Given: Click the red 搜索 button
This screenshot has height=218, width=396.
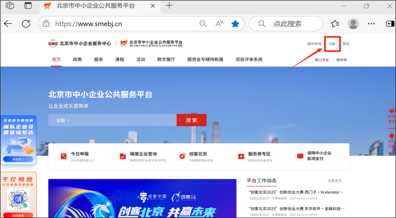Looking at the screenshot, I should (x=191, y=120).
